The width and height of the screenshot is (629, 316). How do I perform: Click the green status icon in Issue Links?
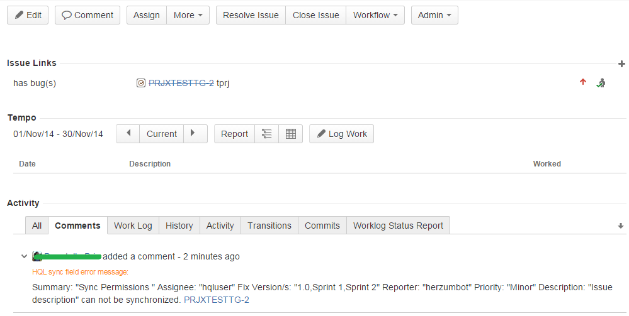point(601,83)
